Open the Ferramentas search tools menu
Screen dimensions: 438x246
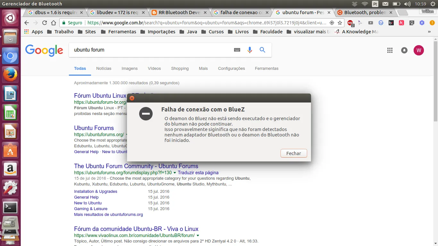click(x=266, y=69)
